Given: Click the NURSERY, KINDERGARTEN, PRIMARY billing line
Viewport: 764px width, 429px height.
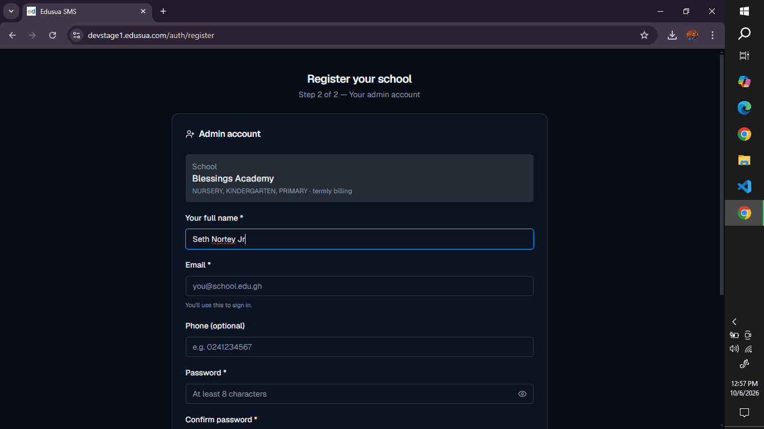Looking at the screenshot, I should [272, 191].
